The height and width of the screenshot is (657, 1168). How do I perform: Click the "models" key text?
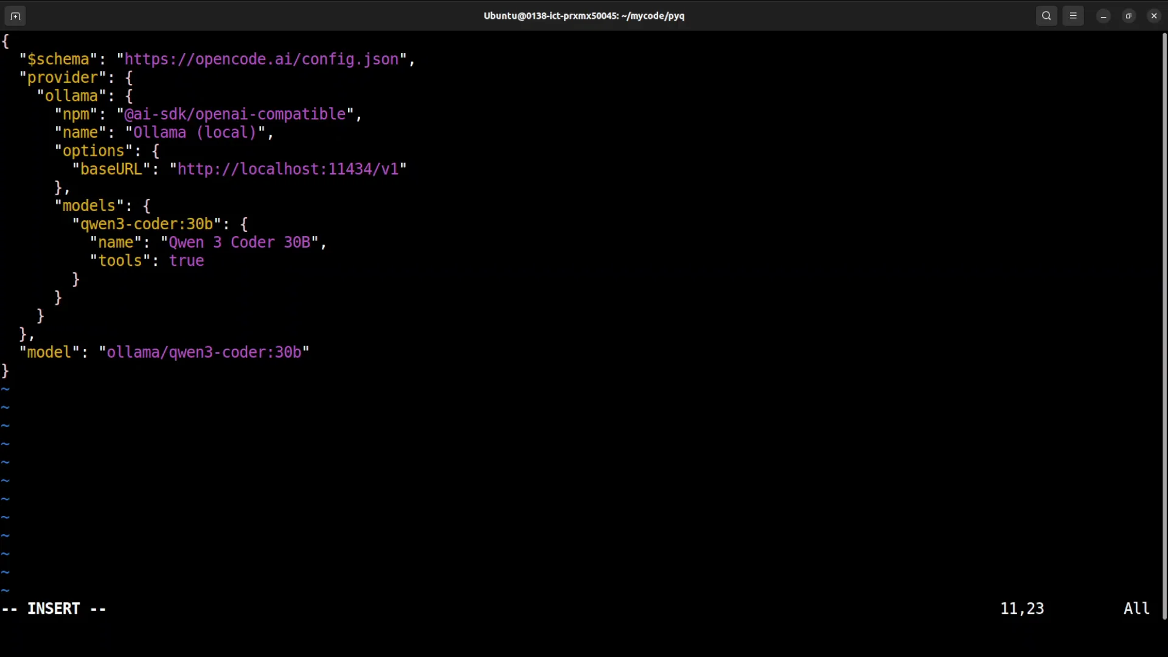89,206
